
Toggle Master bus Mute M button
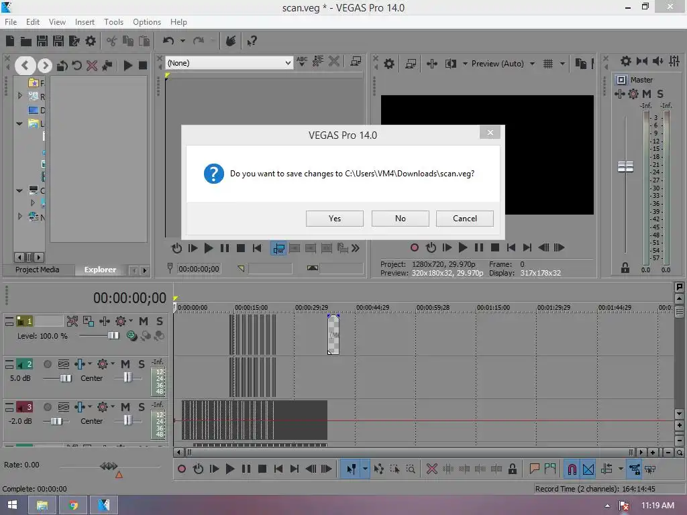tap(646, 94)
